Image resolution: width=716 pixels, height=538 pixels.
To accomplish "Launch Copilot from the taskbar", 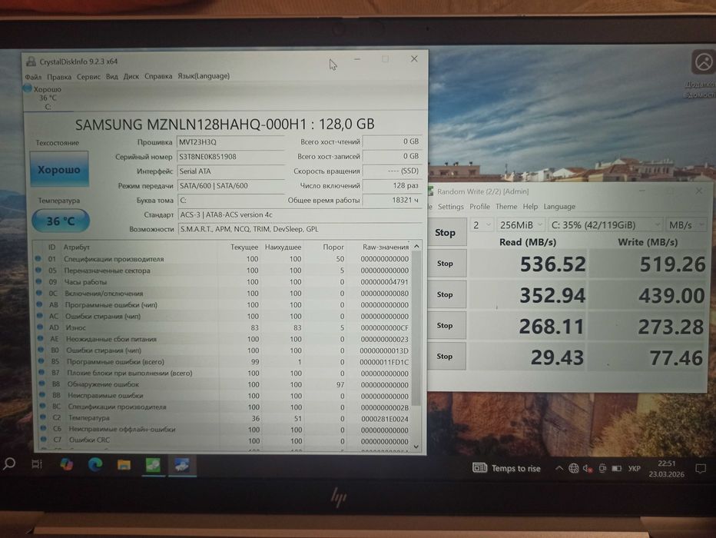I will tap(67, 465).
